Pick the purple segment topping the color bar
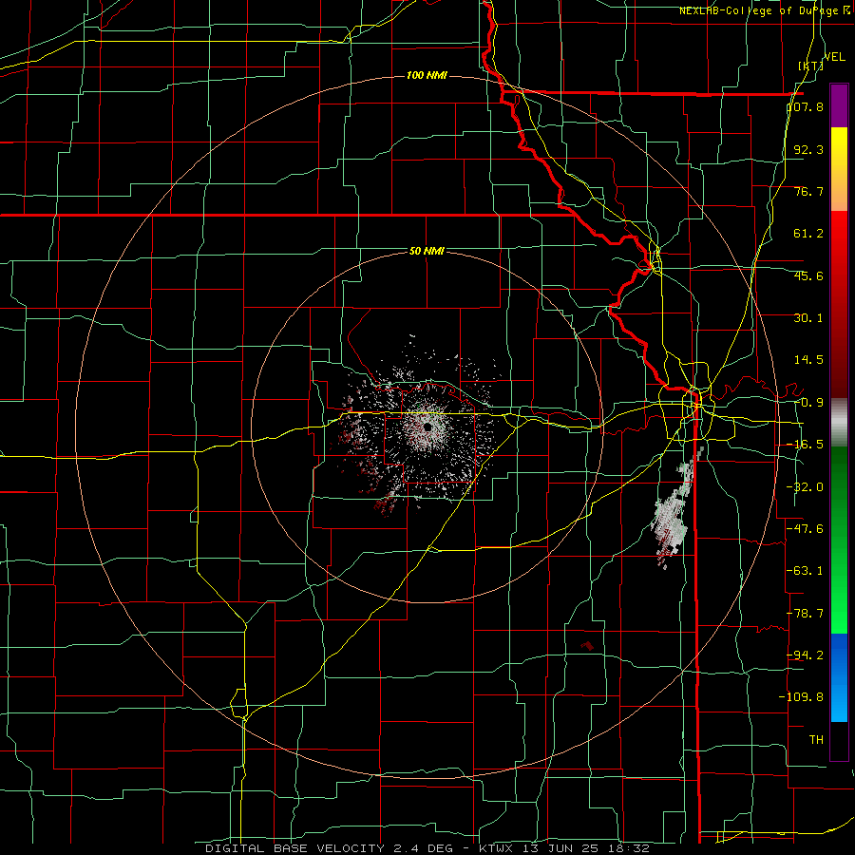The height and width of the screenshot is (855, 855). [839, 105]
